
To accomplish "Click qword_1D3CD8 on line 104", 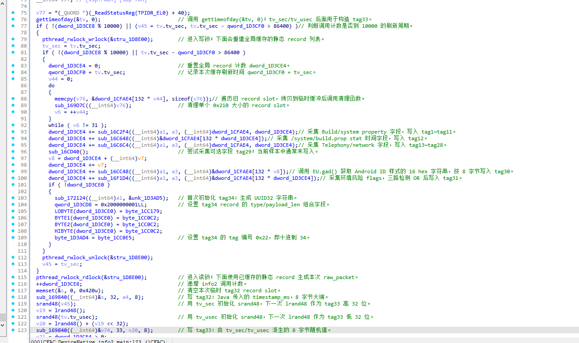I will (73, 205).
